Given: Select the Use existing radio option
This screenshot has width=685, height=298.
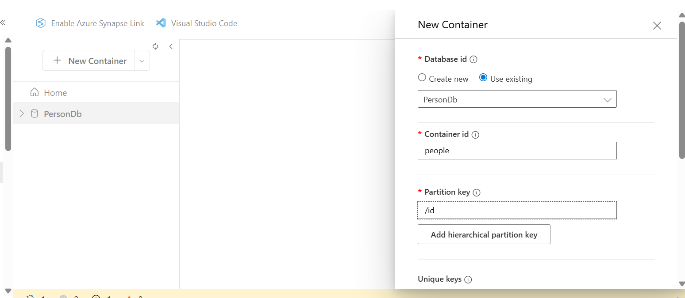Looking at the screenshot, I should pos(483,78).
